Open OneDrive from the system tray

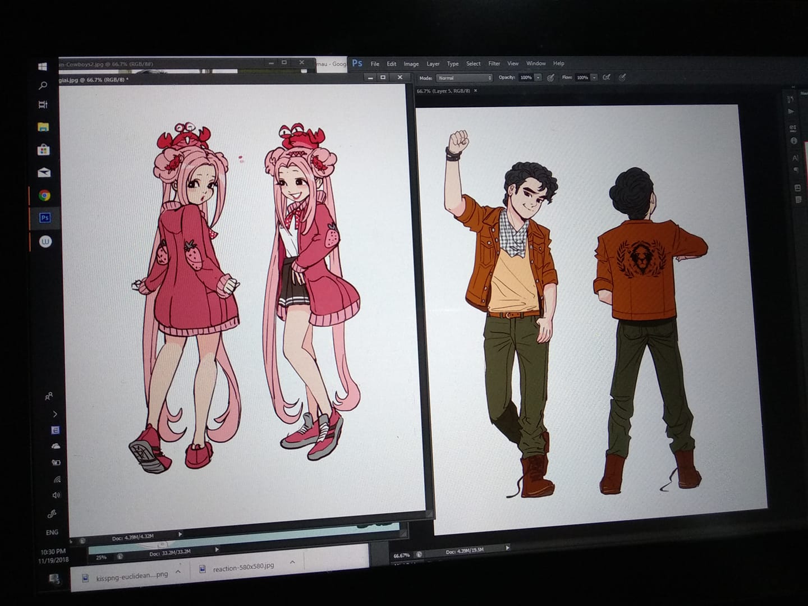tap(56, 446)
